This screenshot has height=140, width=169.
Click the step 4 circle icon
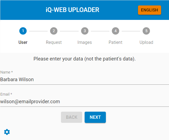(x=115, y=31)
